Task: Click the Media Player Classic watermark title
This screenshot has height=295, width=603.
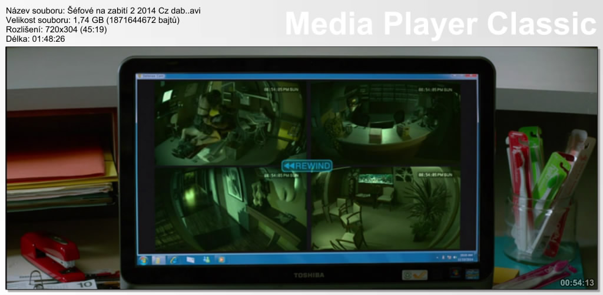Action: click(441, 24)
